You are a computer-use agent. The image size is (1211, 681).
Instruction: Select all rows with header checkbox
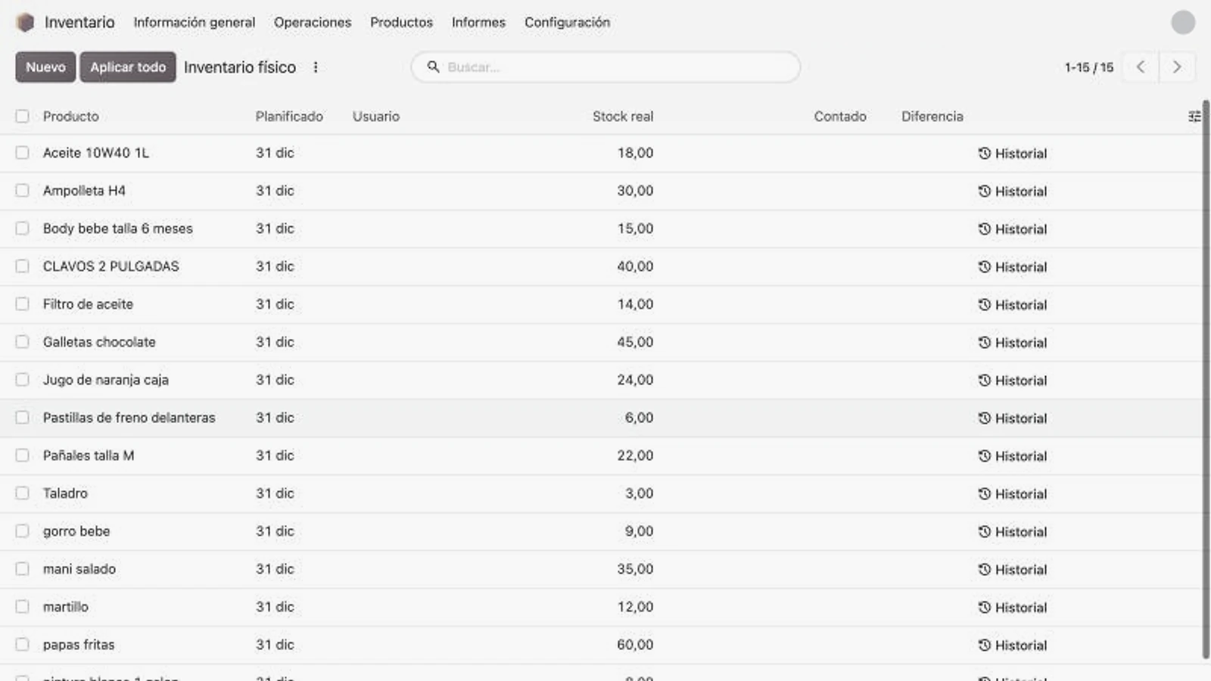[x=22, y=117]
